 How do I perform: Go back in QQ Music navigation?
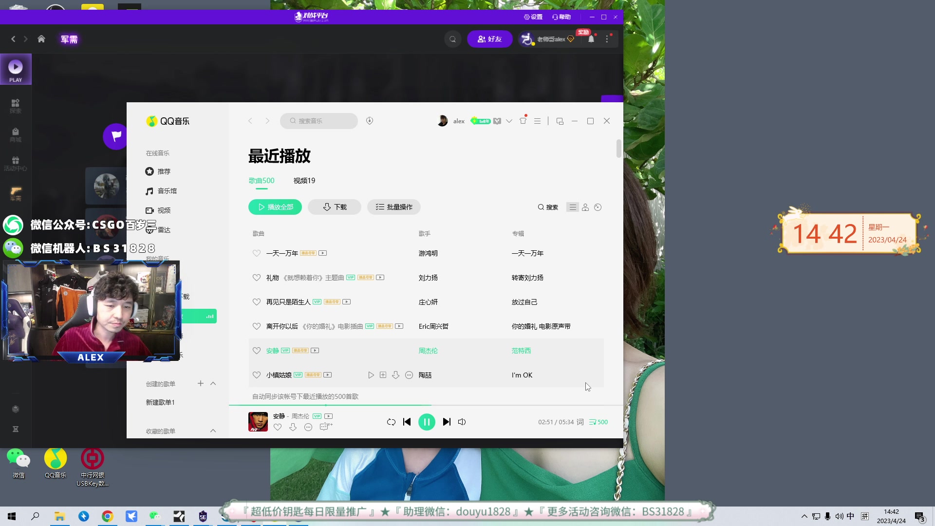[x=250, y=121]
